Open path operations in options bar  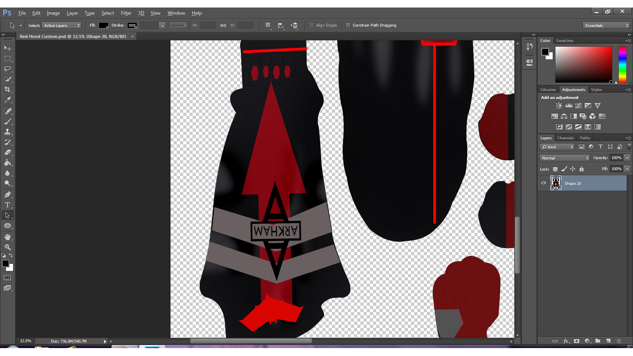(x=268, y=25)
